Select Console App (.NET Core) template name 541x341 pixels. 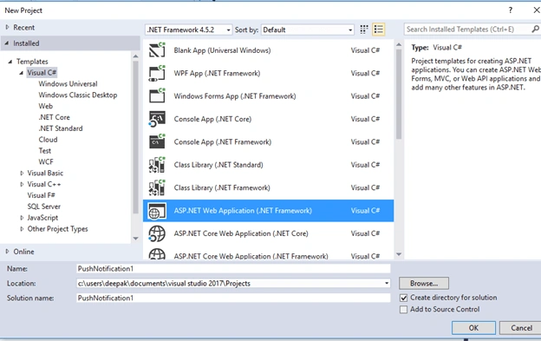[x=212, y=119]
